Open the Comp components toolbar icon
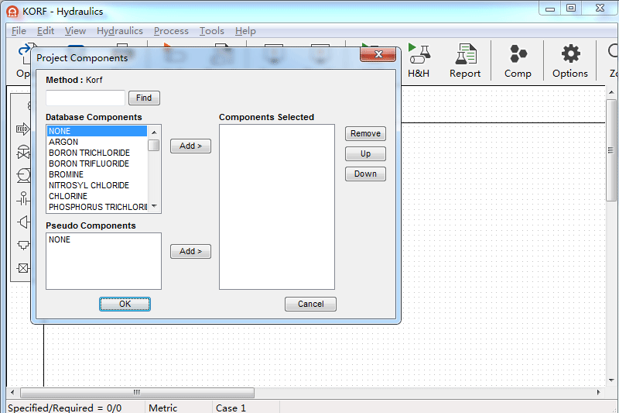Screen dimensions: 619x413 point(518,61)
